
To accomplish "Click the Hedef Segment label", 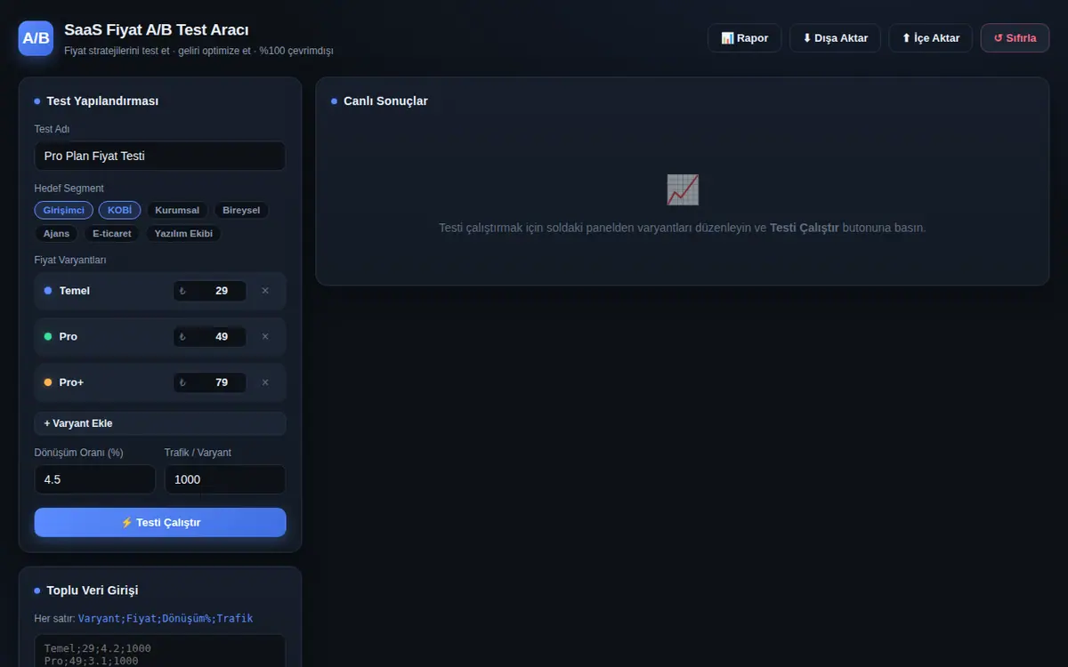I will 69,189.
